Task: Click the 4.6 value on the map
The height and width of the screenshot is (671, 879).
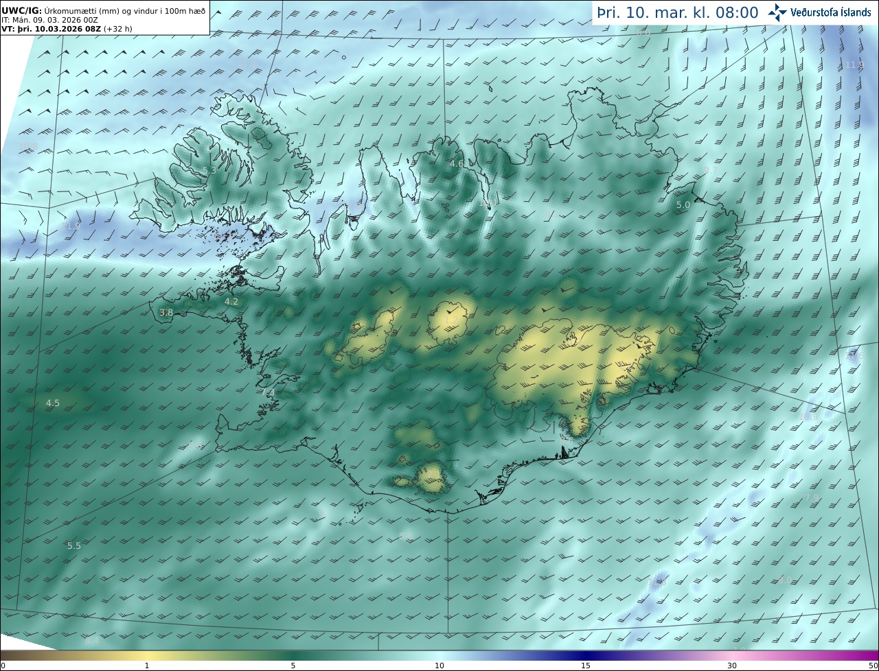Action: tap(457, 163)
